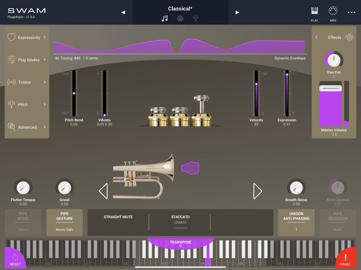Click the Pitch Bend slider handle
The height and width of the screenshot is (270, 361).
[x=74, y=94]
